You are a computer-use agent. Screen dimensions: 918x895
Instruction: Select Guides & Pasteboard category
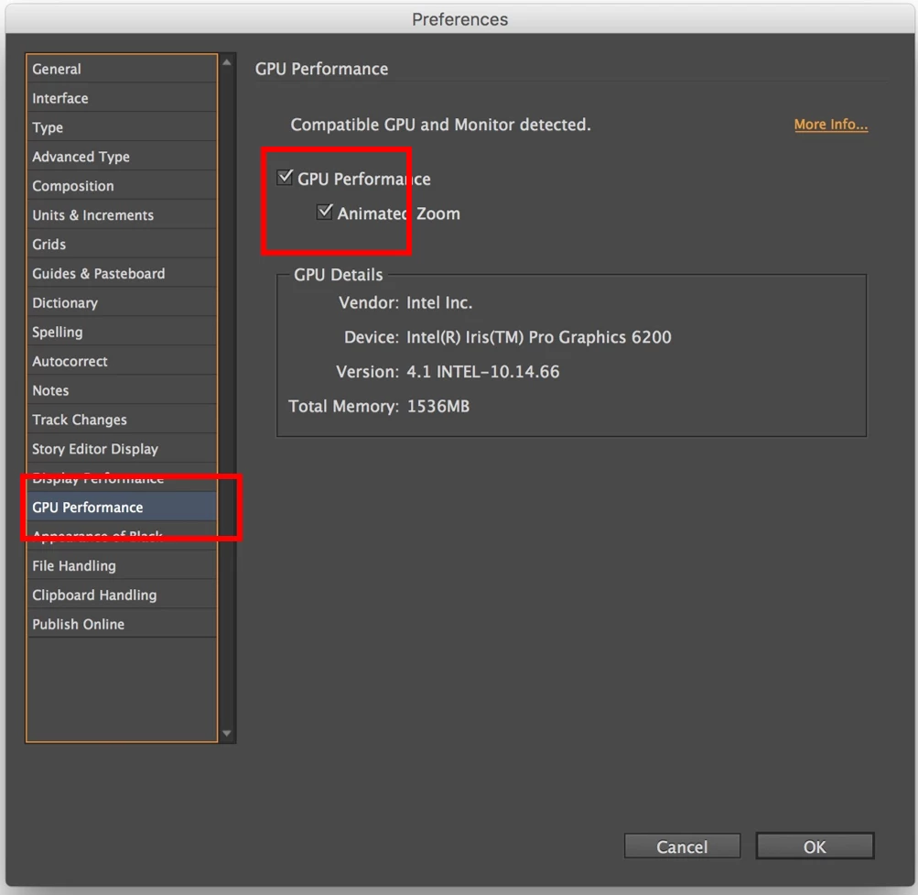click(x=122, y=274)
